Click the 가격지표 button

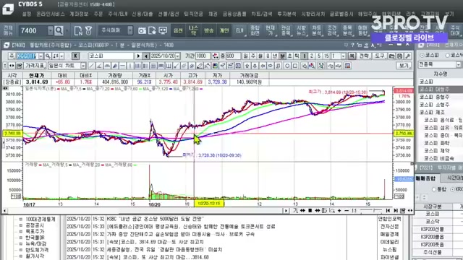click(x=35, y=66)
